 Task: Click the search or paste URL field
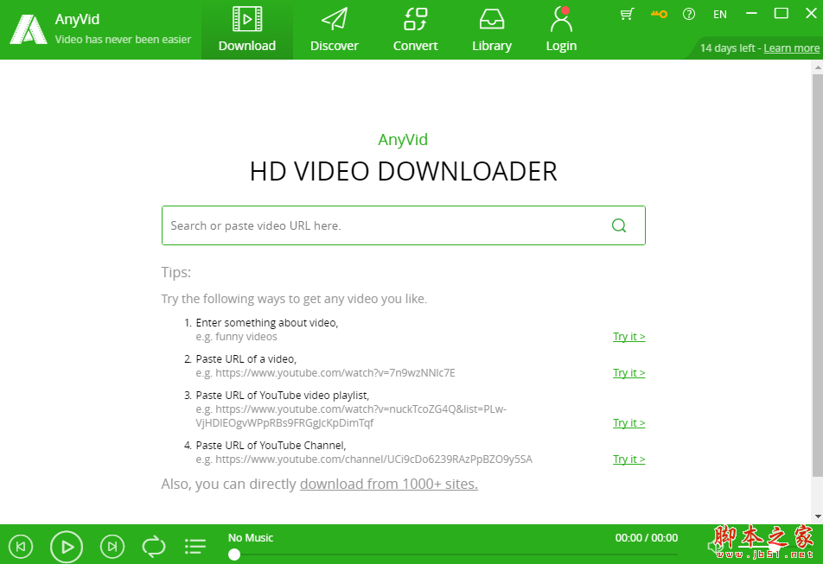click(380, 225)
